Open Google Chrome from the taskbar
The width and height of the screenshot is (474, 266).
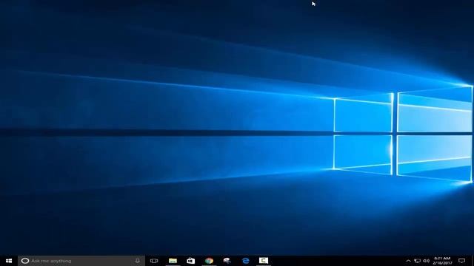(209, 261)
